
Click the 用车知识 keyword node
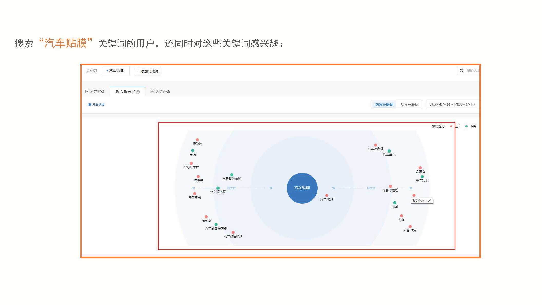pos(422,177)
